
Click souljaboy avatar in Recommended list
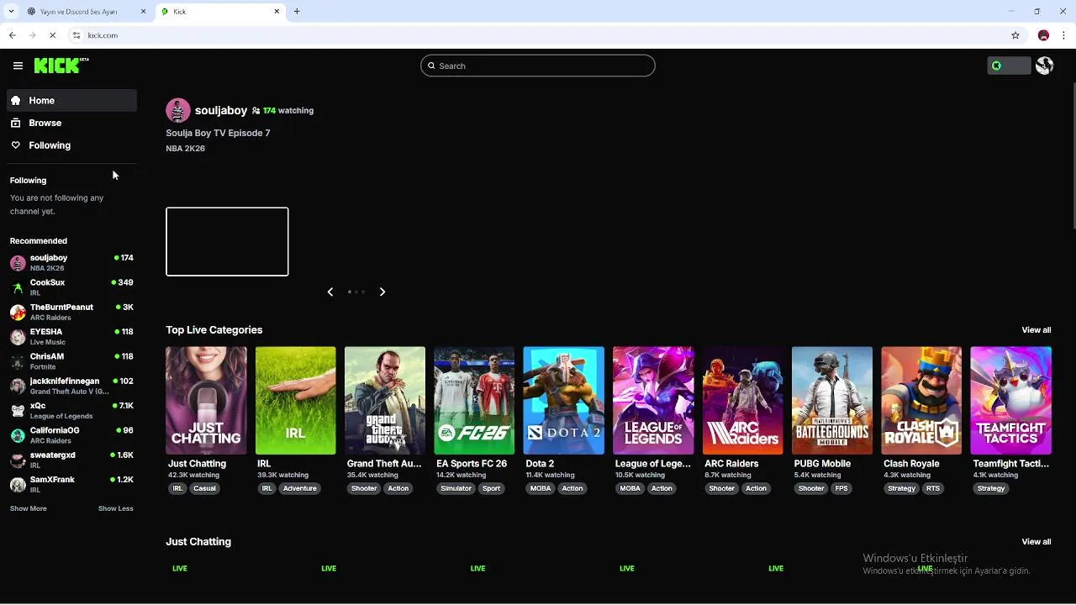coord(18,263)
